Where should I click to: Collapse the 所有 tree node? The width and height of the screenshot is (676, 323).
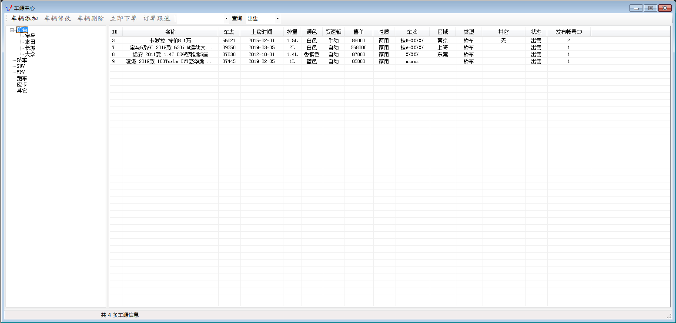pyautogui.click(x=12, y=30)
